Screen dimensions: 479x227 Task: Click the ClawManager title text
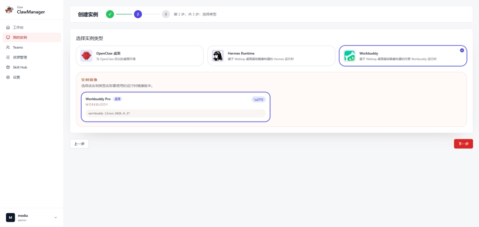coord(31,12)
